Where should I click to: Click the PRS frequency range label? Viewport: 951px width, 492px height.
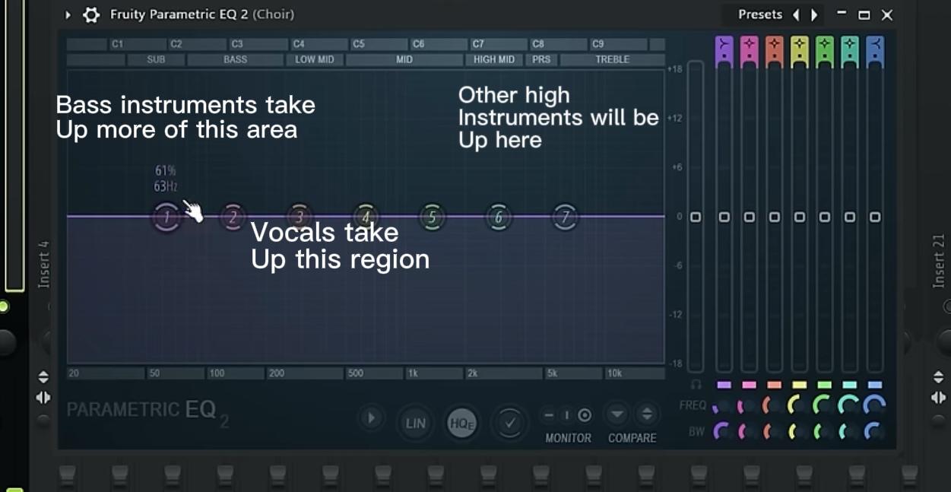pos(541,59)
